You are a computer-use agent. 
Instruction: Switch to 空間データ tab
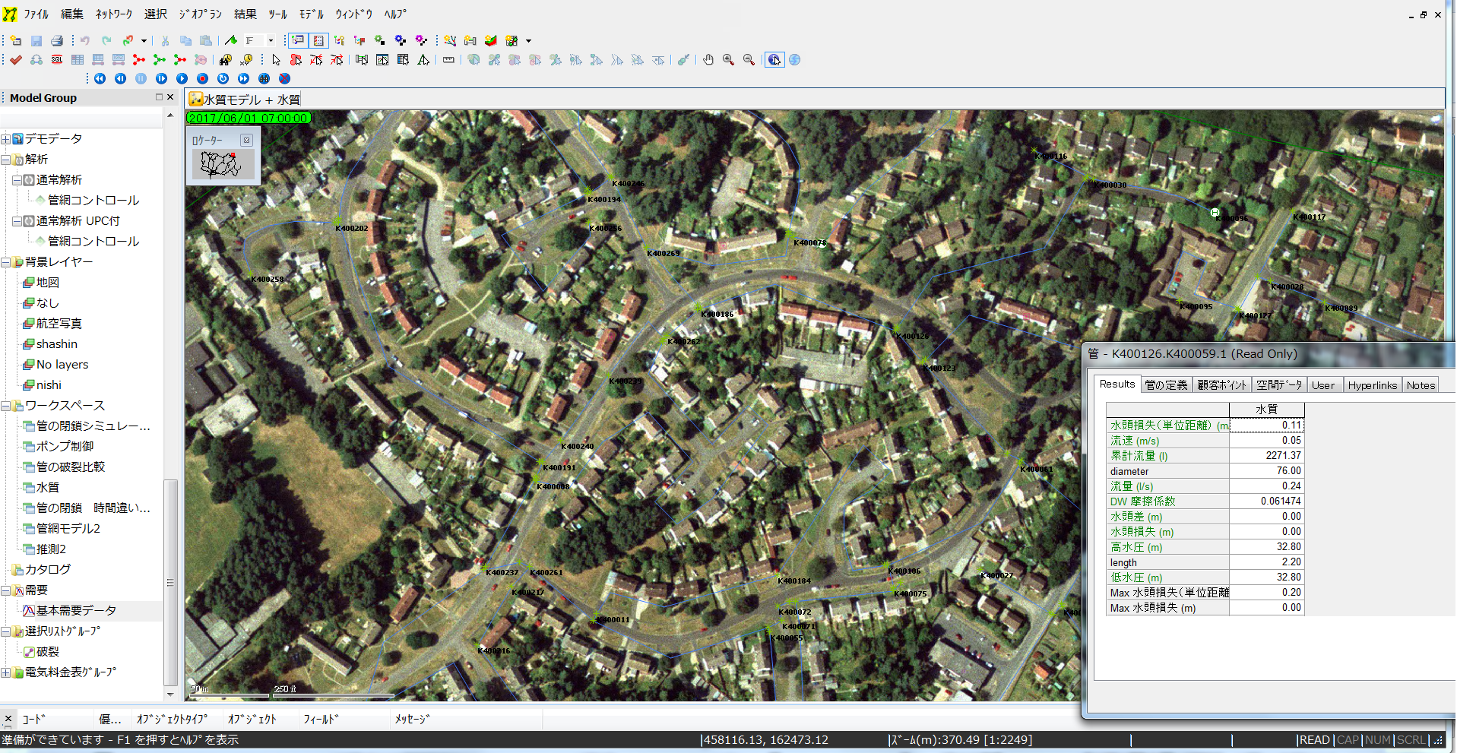[x=1279, y=385]
